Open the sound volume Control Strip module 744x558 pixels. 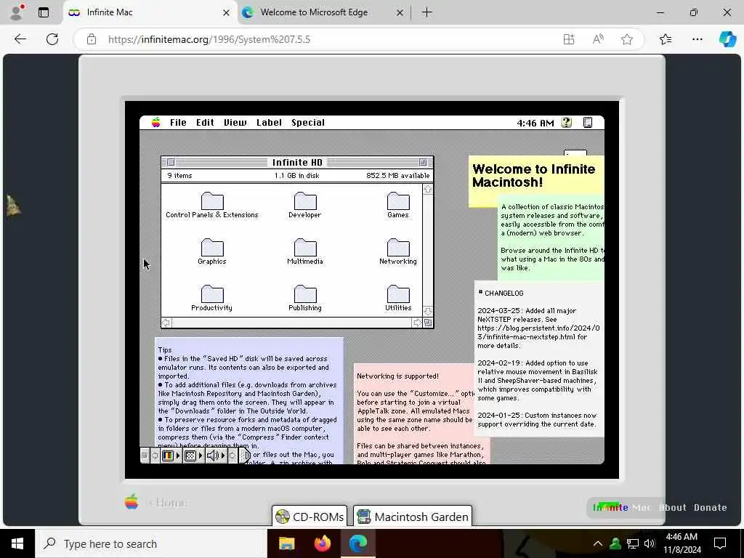[x=216, y=456]
